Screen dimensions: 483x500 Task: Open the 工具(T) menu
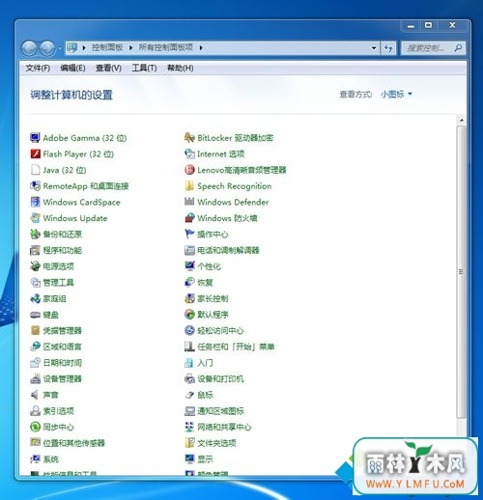pos(144,69)
